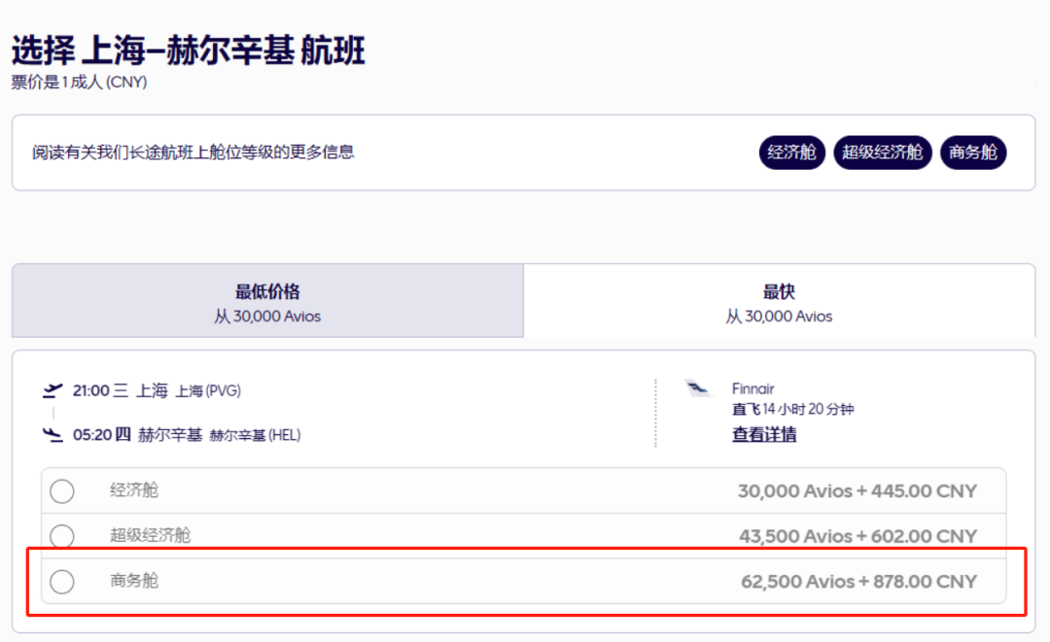Switch to the 最快 tab
The width and height of the screenshot is (1050, 642).
(780, 301)
